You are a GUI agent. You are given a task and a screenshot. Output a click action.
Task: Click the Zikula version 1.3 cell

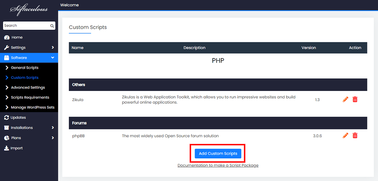(317, 100)
